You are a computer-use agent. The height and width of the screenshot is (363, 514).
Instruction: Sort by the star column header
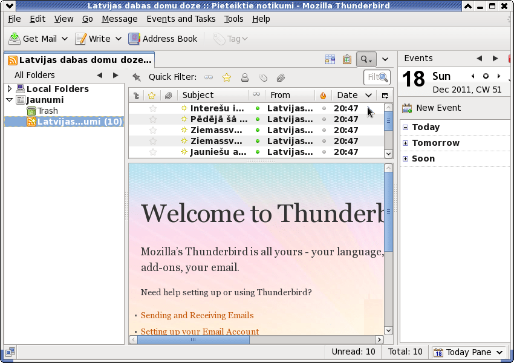click(151, 96)
